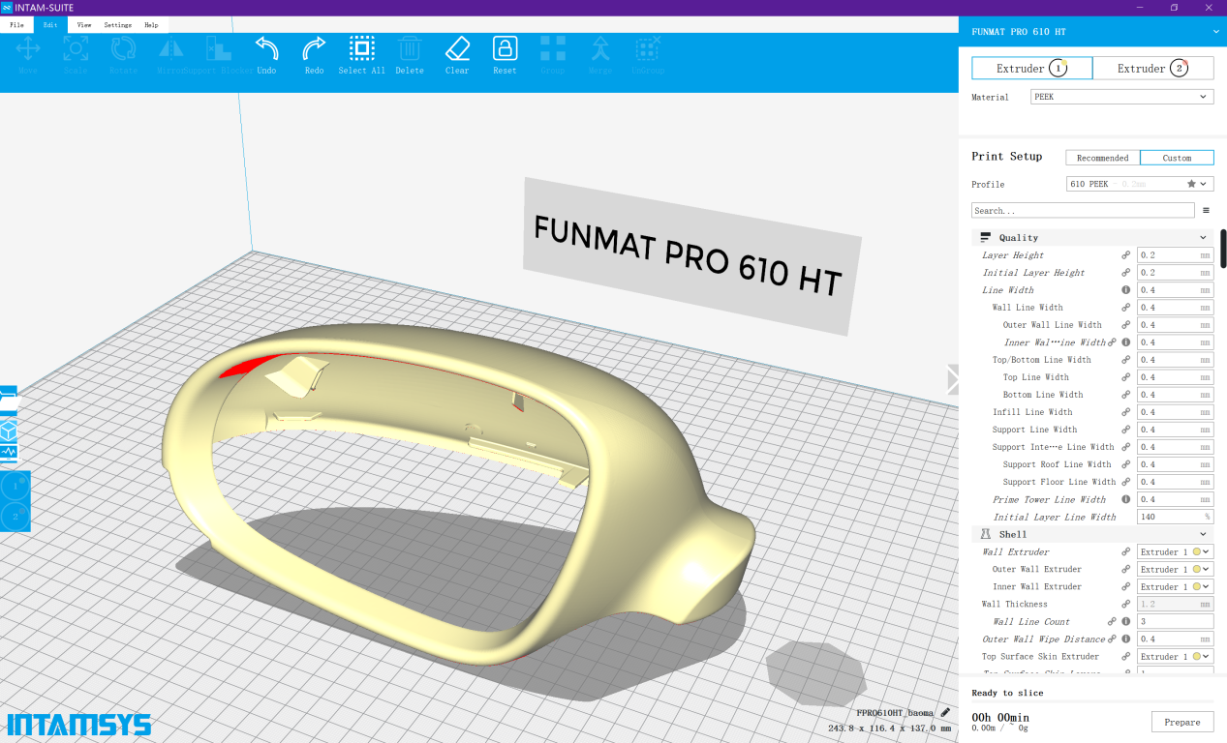Viewport: 1227px width, 743px height.
Task: Open the Top Surface Skin Extruder dropdown
Action: (1175, 656)
